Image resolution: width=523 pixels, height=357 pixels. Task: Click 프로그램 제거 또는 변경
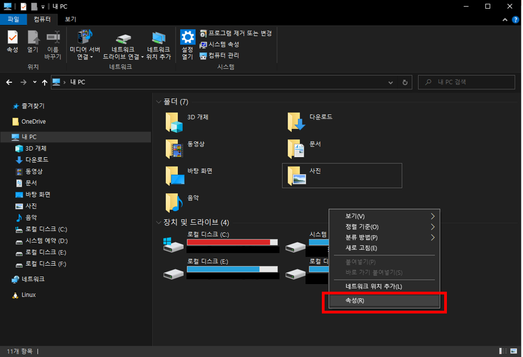(235, 33)
